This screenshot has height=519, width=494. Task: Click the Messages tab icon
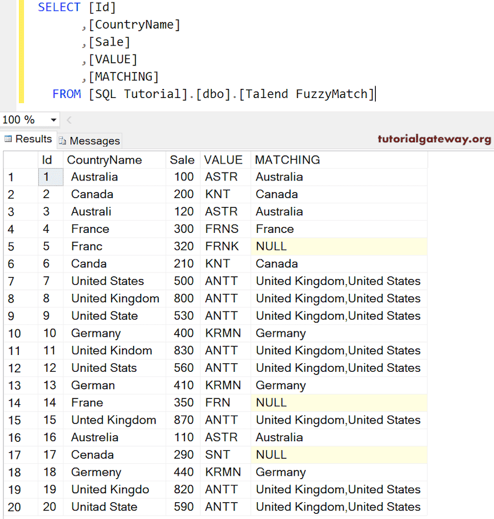point(62,141)
